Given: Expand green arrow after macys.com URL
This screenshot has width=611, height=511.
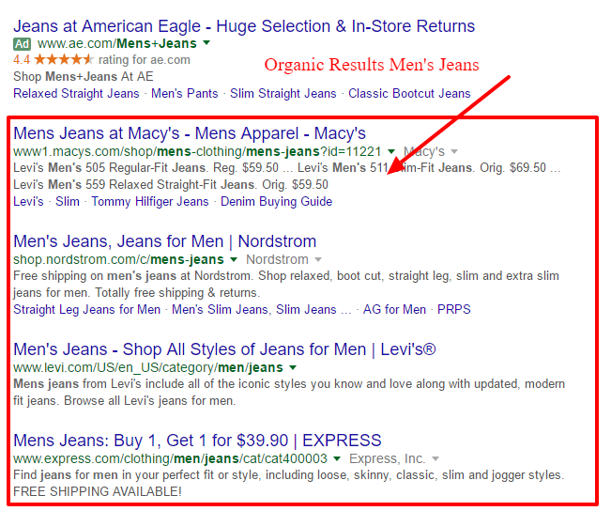Looking at the screenshot, I should [391, 151].
